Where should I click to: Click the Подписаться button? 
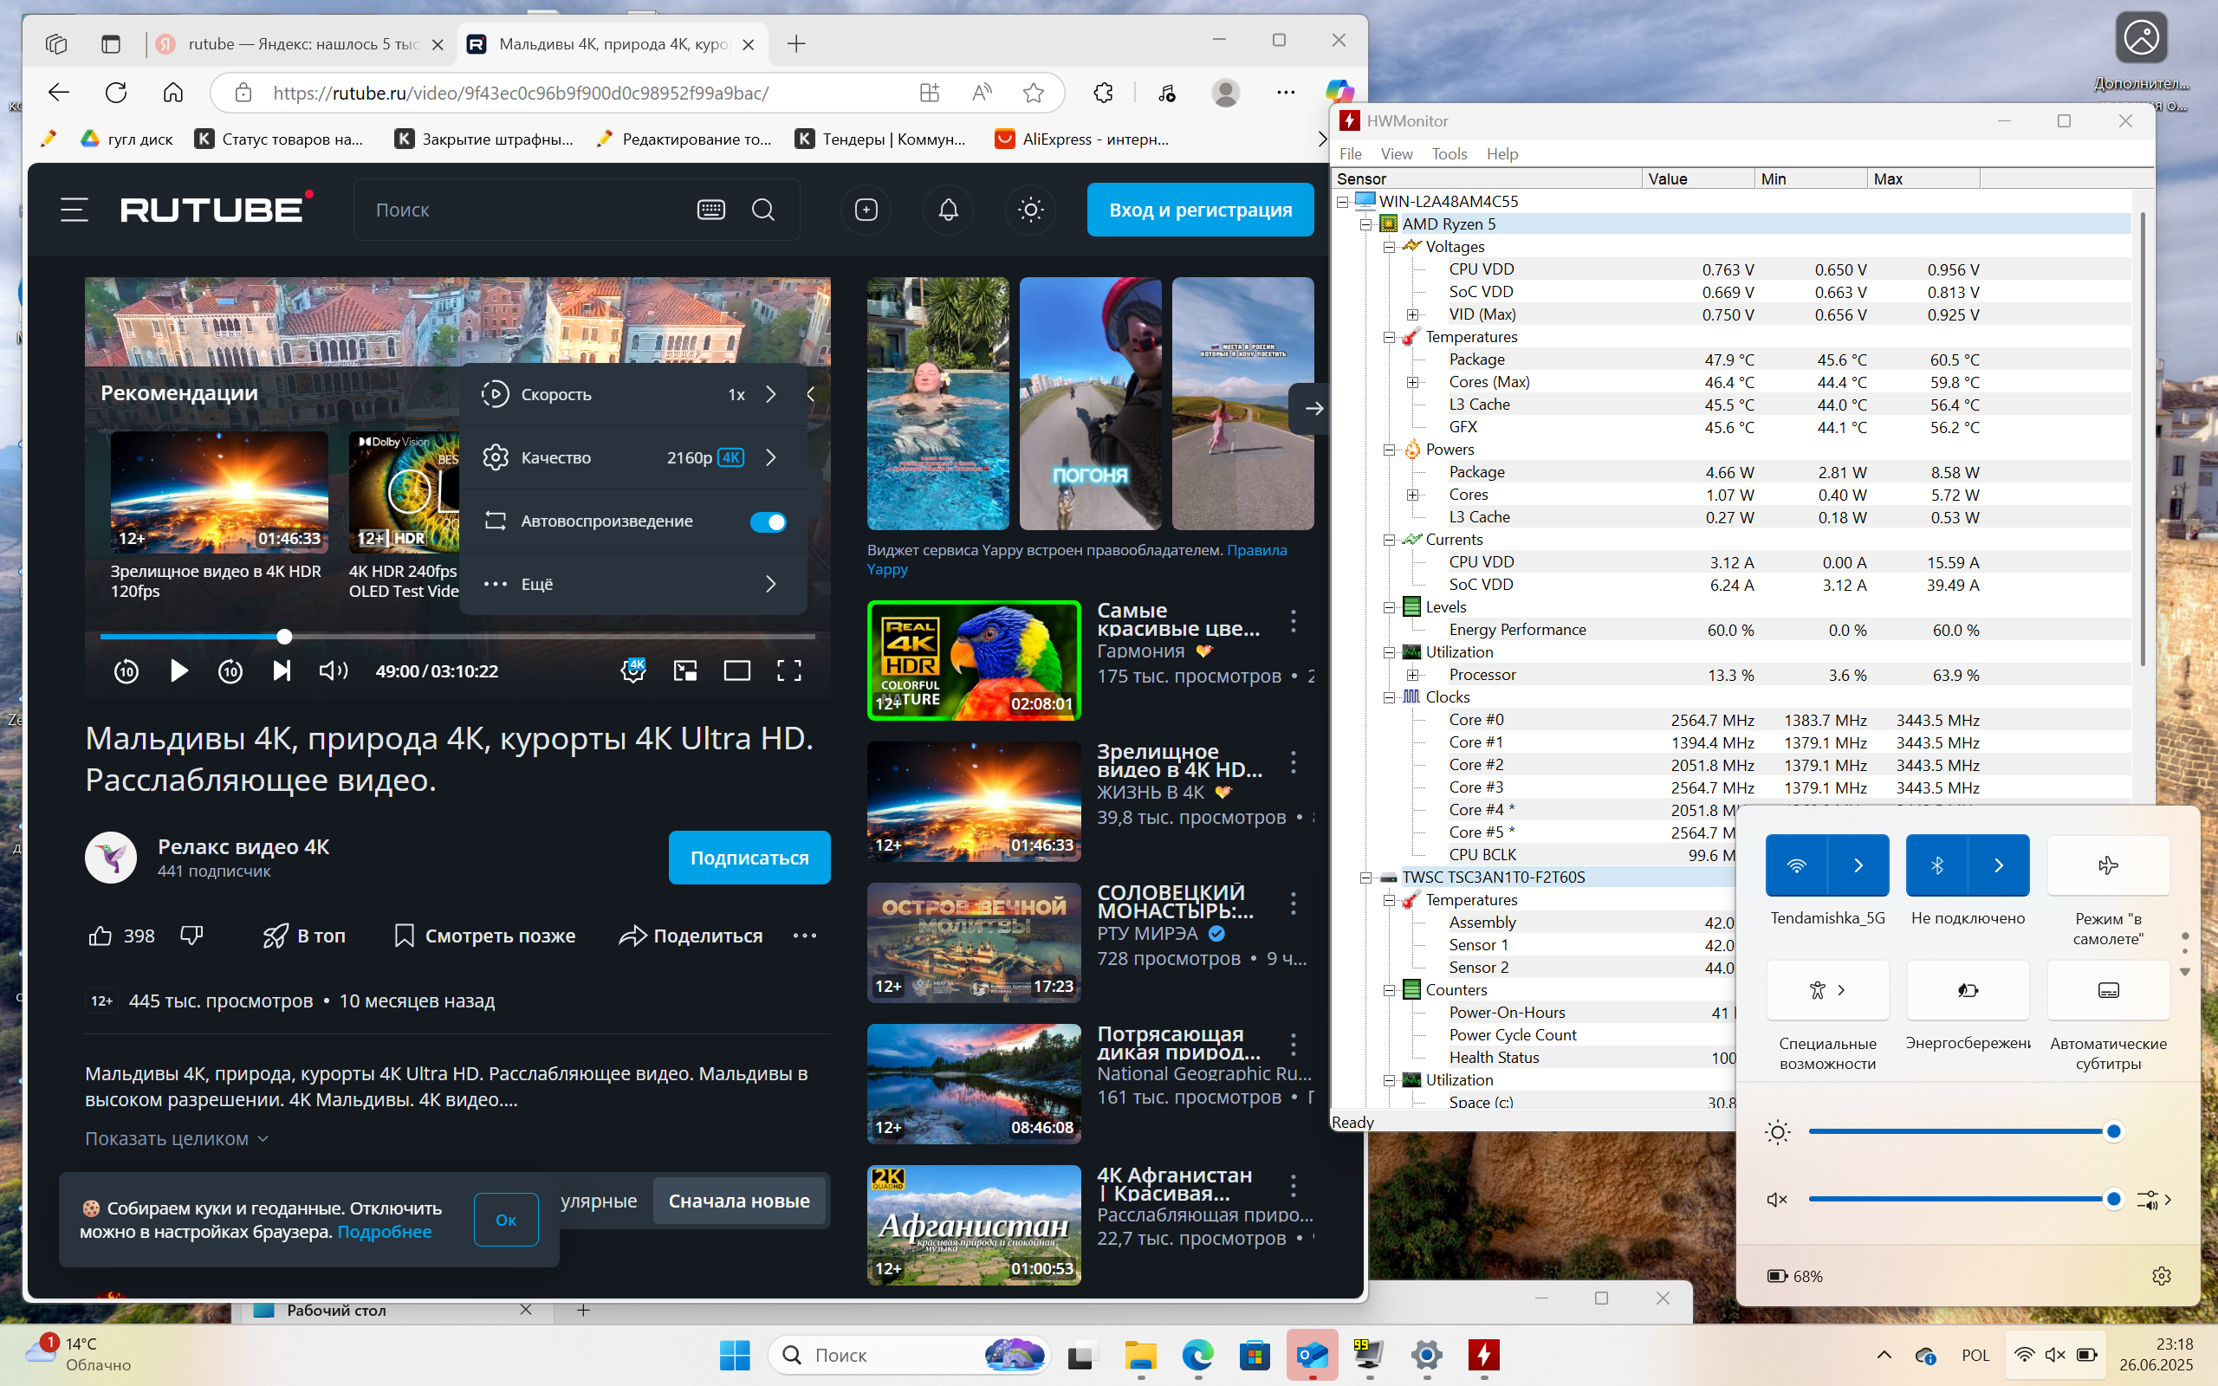(x=749, y=858)
